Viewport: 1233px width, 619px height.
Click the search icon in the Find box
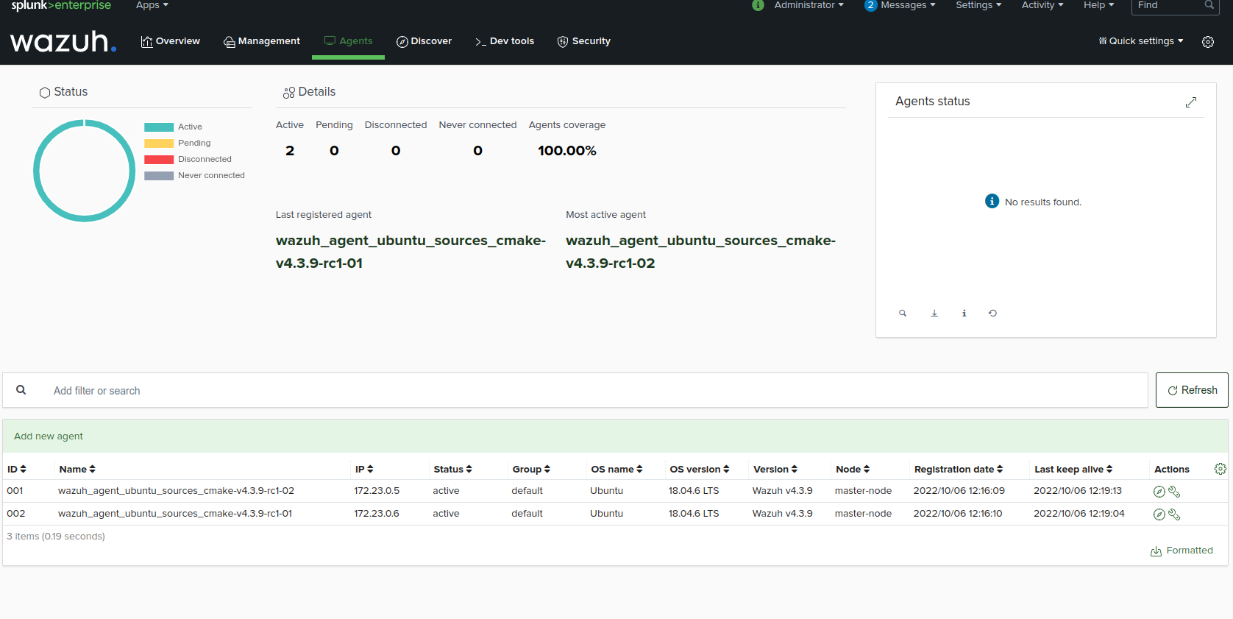(x=1209, y=5)
